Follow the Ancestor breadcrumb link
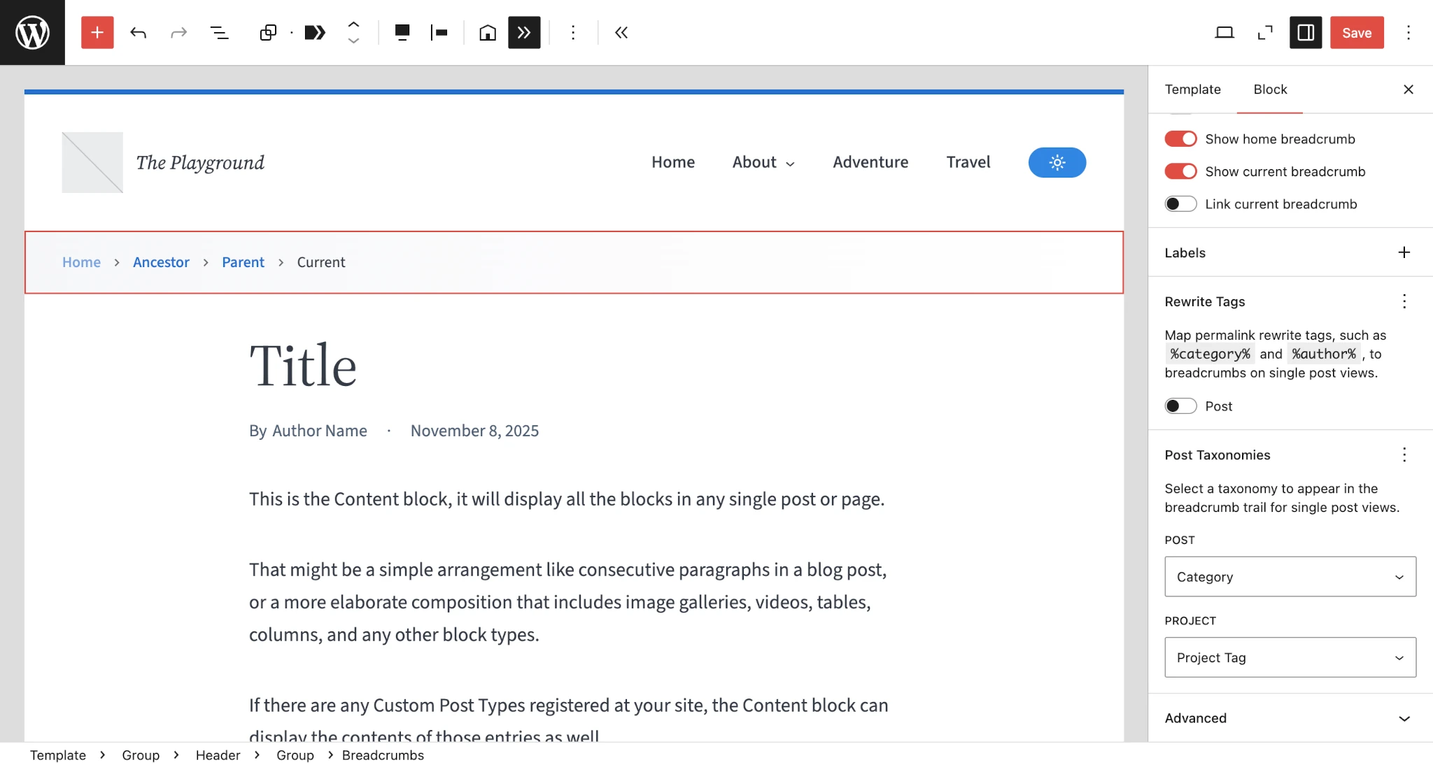The image size is (1433, 767). click(x=161, y=261)
